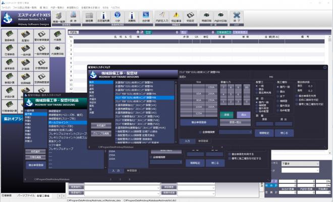Open the 一般弁類 palette icon
The width and height of the screenshot is (333, 202).
tap(26, 50)
